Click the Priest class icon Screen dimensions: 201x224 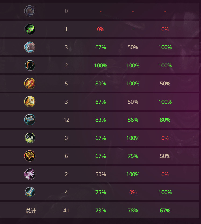30,120
